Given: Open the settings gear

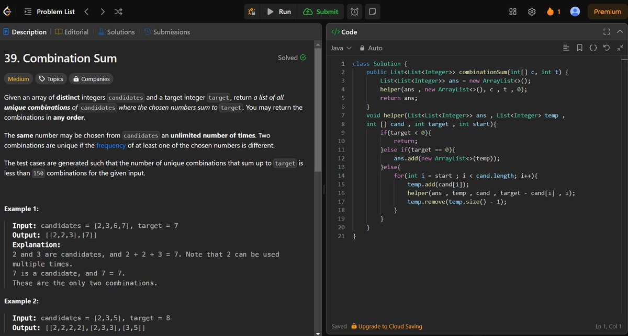Looking at the screenshot, I should pyautogui.click(x=532, y=11).
